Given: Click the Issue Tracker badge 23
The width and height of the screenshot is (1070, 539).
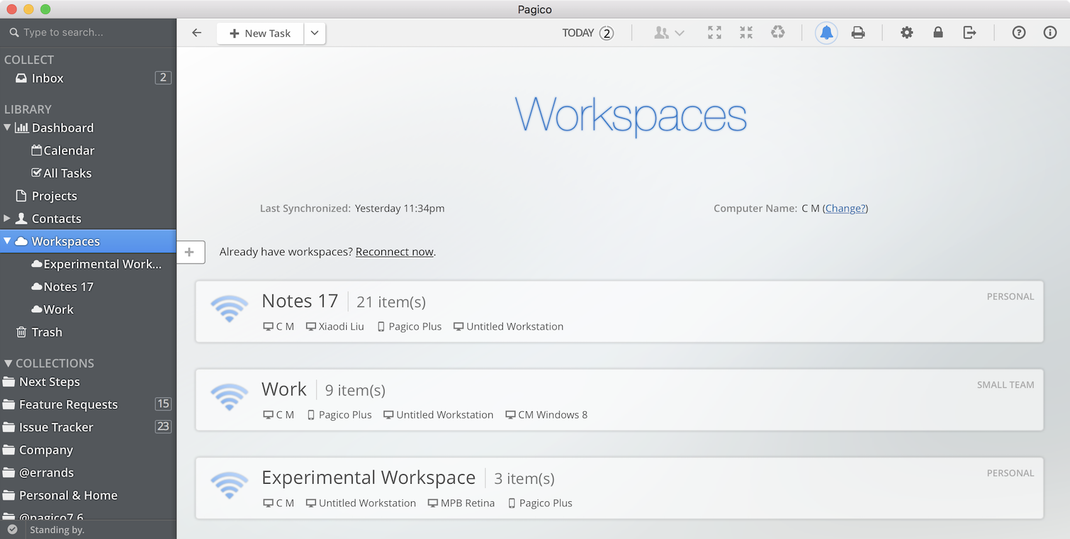Looking at the screenshot, I should click(x=163, y=426).
